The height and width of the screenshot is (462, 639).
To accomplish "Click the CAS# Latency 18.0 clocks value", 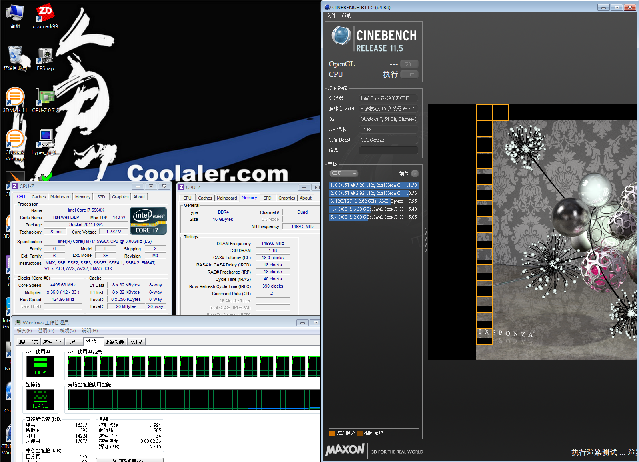I will (273, 258).
